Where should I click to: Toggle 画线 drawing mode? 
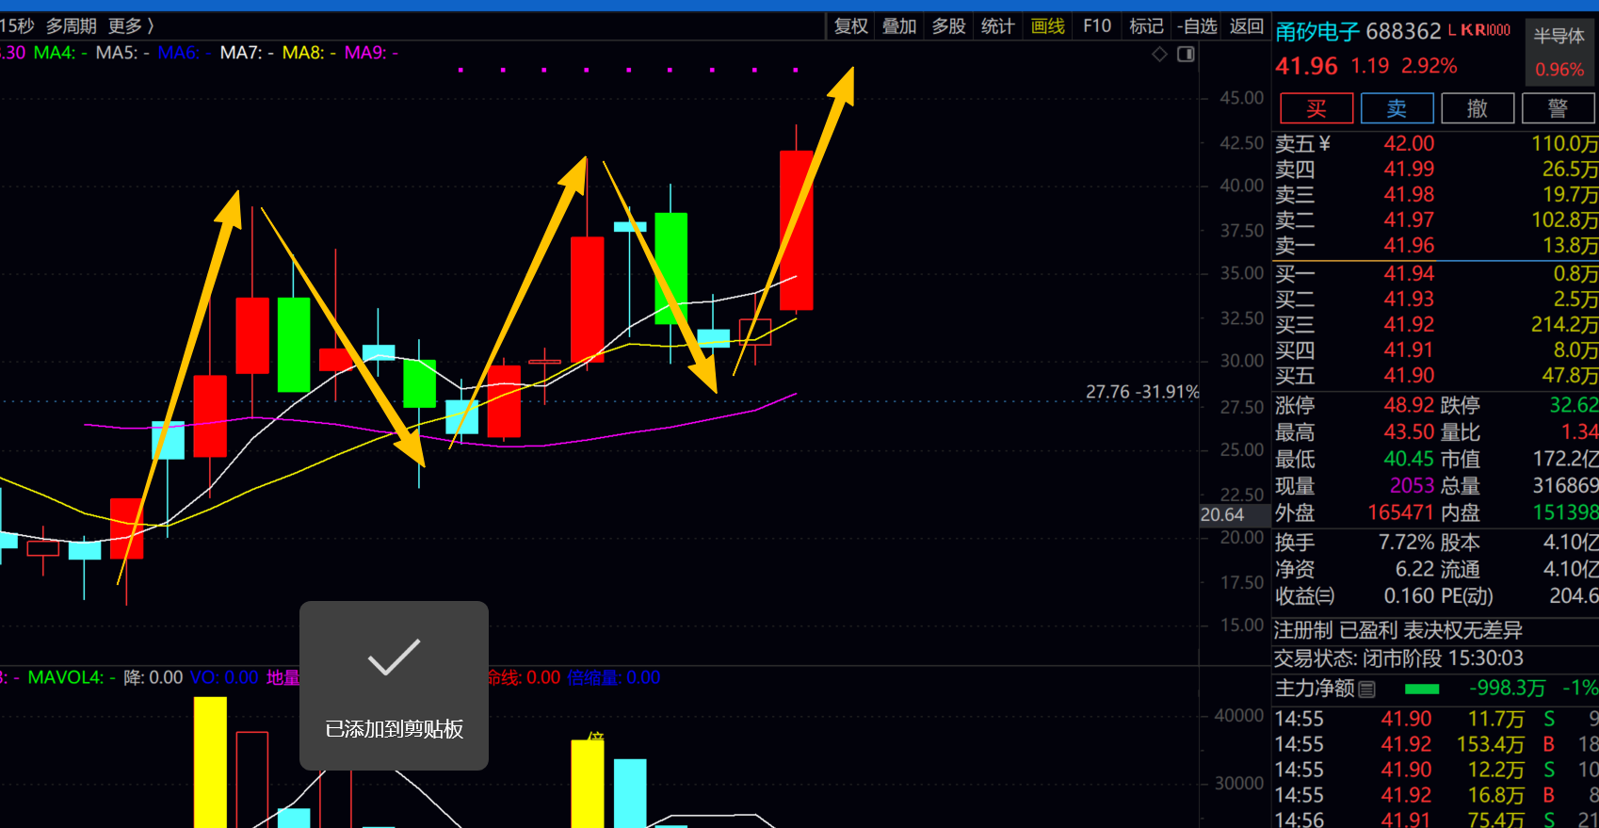click(x=1047, y=26)
